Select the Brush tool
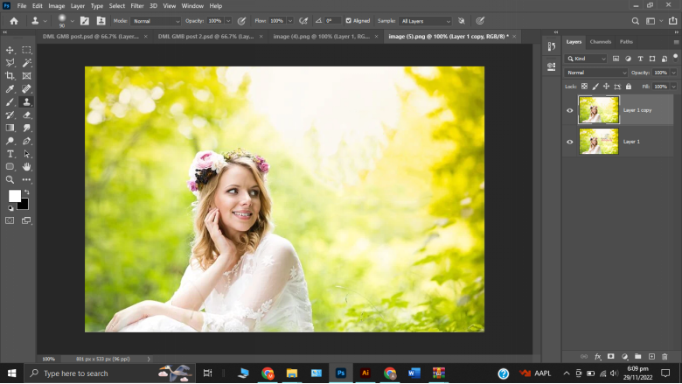Viewport: 682px width, 384px height. (10, 102)
